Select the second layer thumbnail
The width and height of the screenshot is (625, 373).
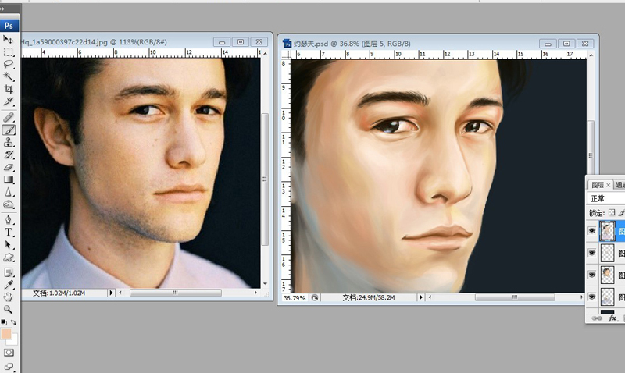(x=607, y=253)
